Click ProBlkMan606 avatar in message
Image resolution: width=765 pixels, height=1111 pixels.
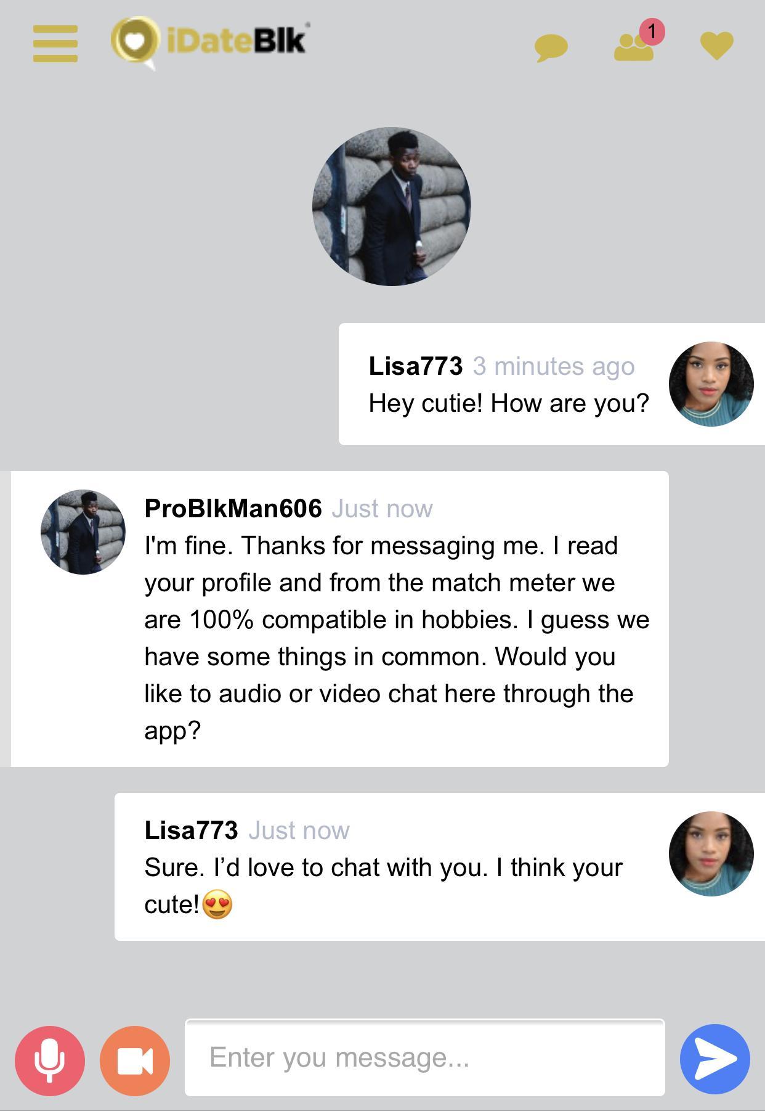[83, 532]
